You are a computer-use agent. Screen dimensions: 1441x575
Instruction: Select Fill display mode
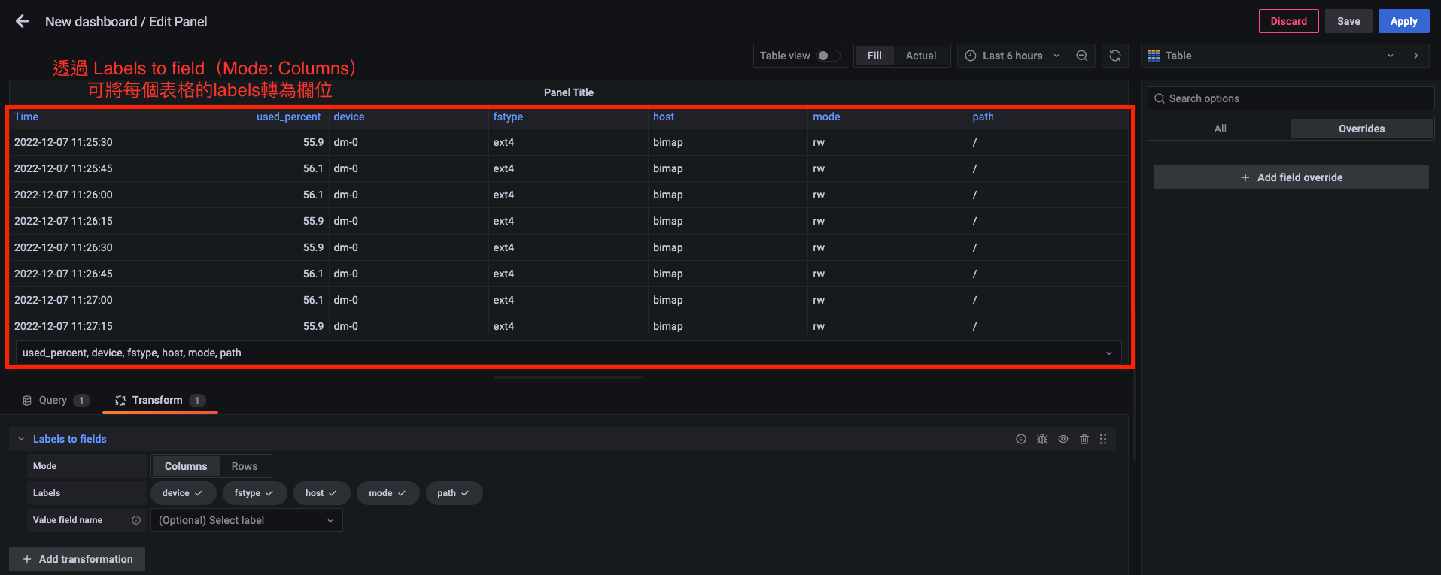[874, 56]
